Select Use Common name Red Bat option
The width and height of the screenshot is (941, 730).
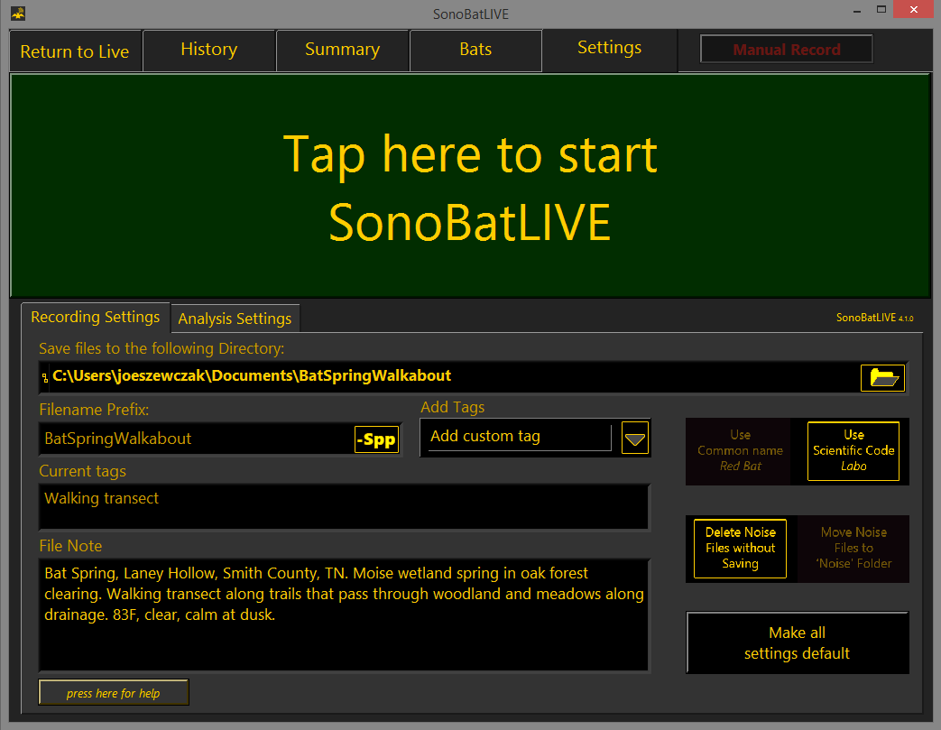(x=740, y=451)
